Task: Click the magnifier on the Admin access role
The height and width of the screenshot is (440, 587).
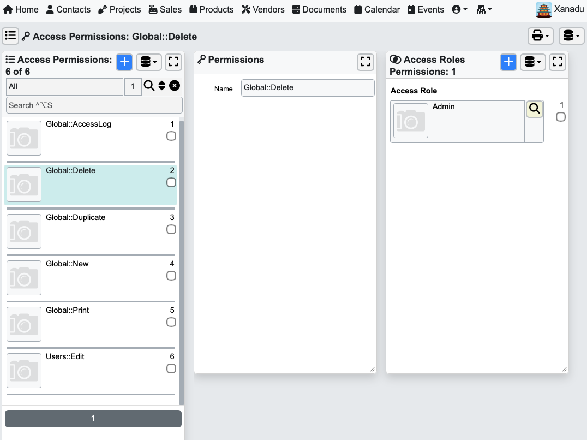Action: [534, 108]
